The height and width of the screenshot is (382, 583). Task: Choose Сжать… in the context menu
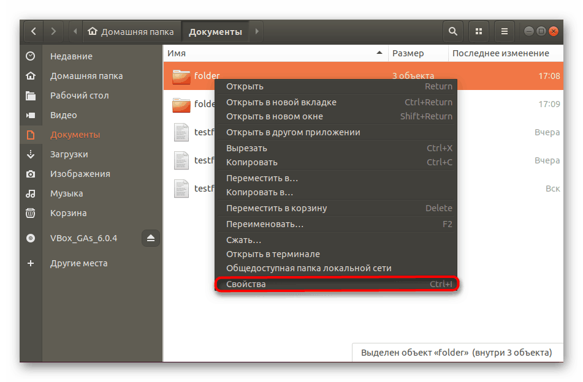point(336,240)
